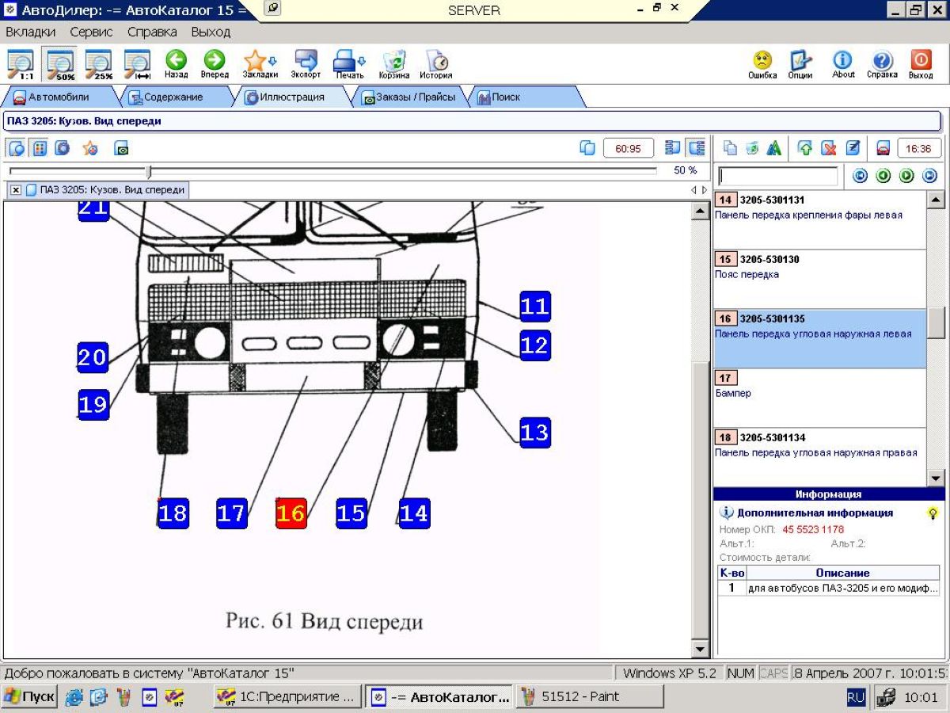The height and width of the screenshot is (713, 950).
Task: Click the Назад back arrow
Action: pos(176,63)
